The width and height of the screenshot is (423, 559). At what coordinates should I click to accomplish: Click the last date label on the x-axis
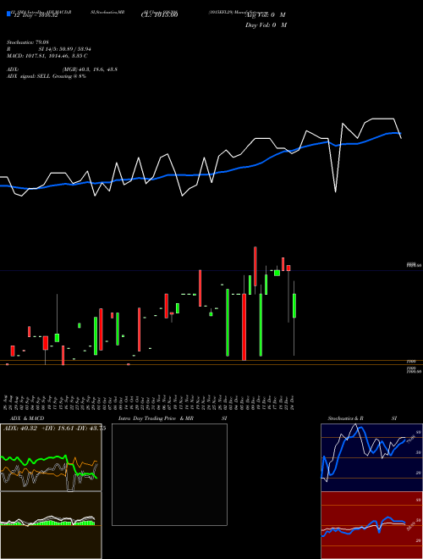[x=293, y=402]
